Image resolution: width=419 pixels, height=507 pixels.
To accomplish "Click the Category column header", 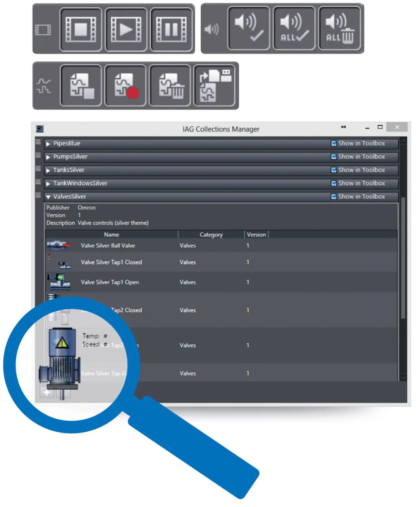I will (x=211, y=234).
